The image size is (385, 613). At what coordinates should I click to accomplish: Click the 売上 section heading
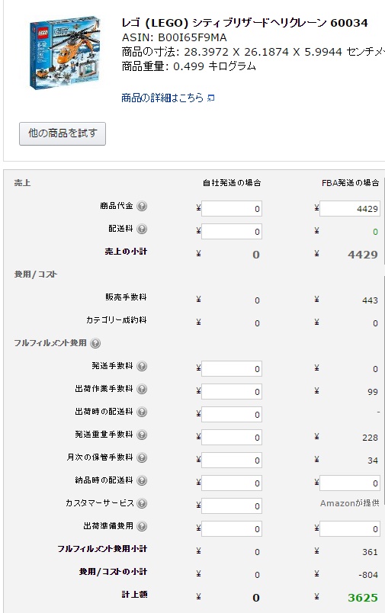pos(22,182)
